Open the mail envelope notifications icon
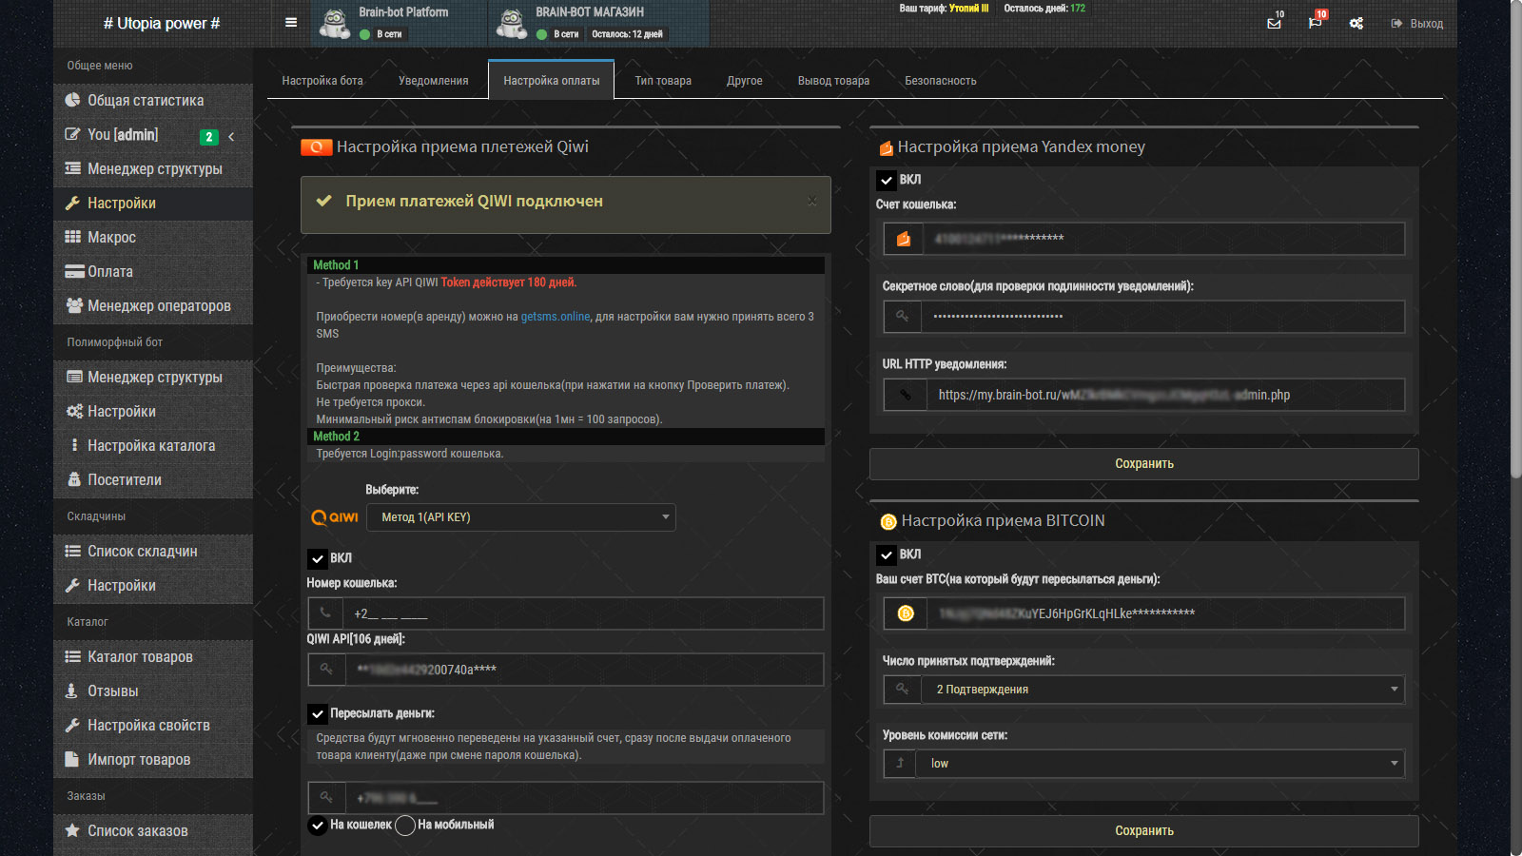Viewport: 1522px width, 856px height. pyautogui.click(x=1275, y=23)
